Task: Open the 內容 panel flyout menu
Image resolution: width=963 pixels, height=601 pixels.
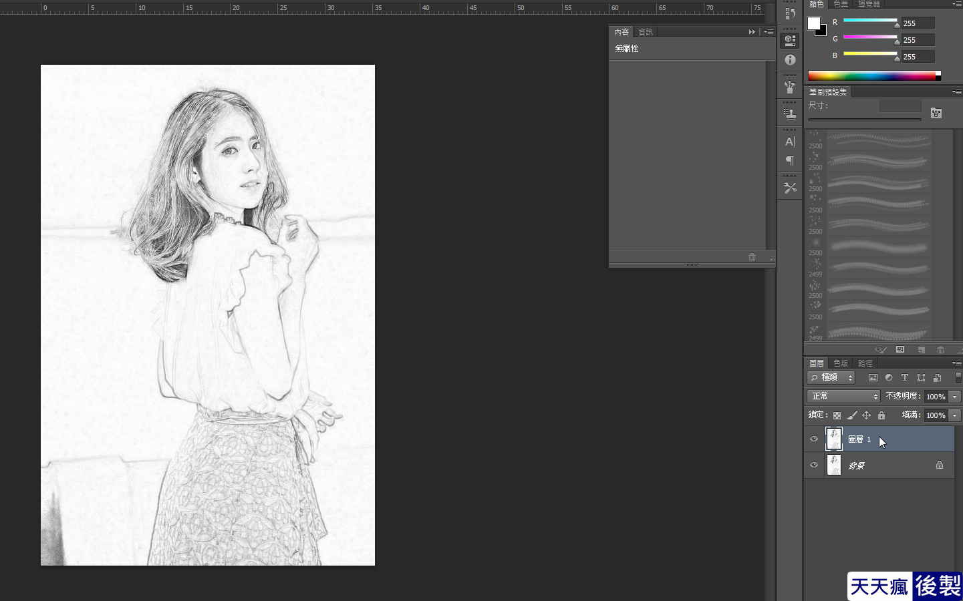Action: [769, 32]
